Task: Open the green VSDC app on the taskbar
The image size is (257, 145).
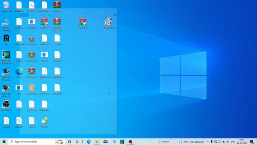Action: [x=122, y=141]
